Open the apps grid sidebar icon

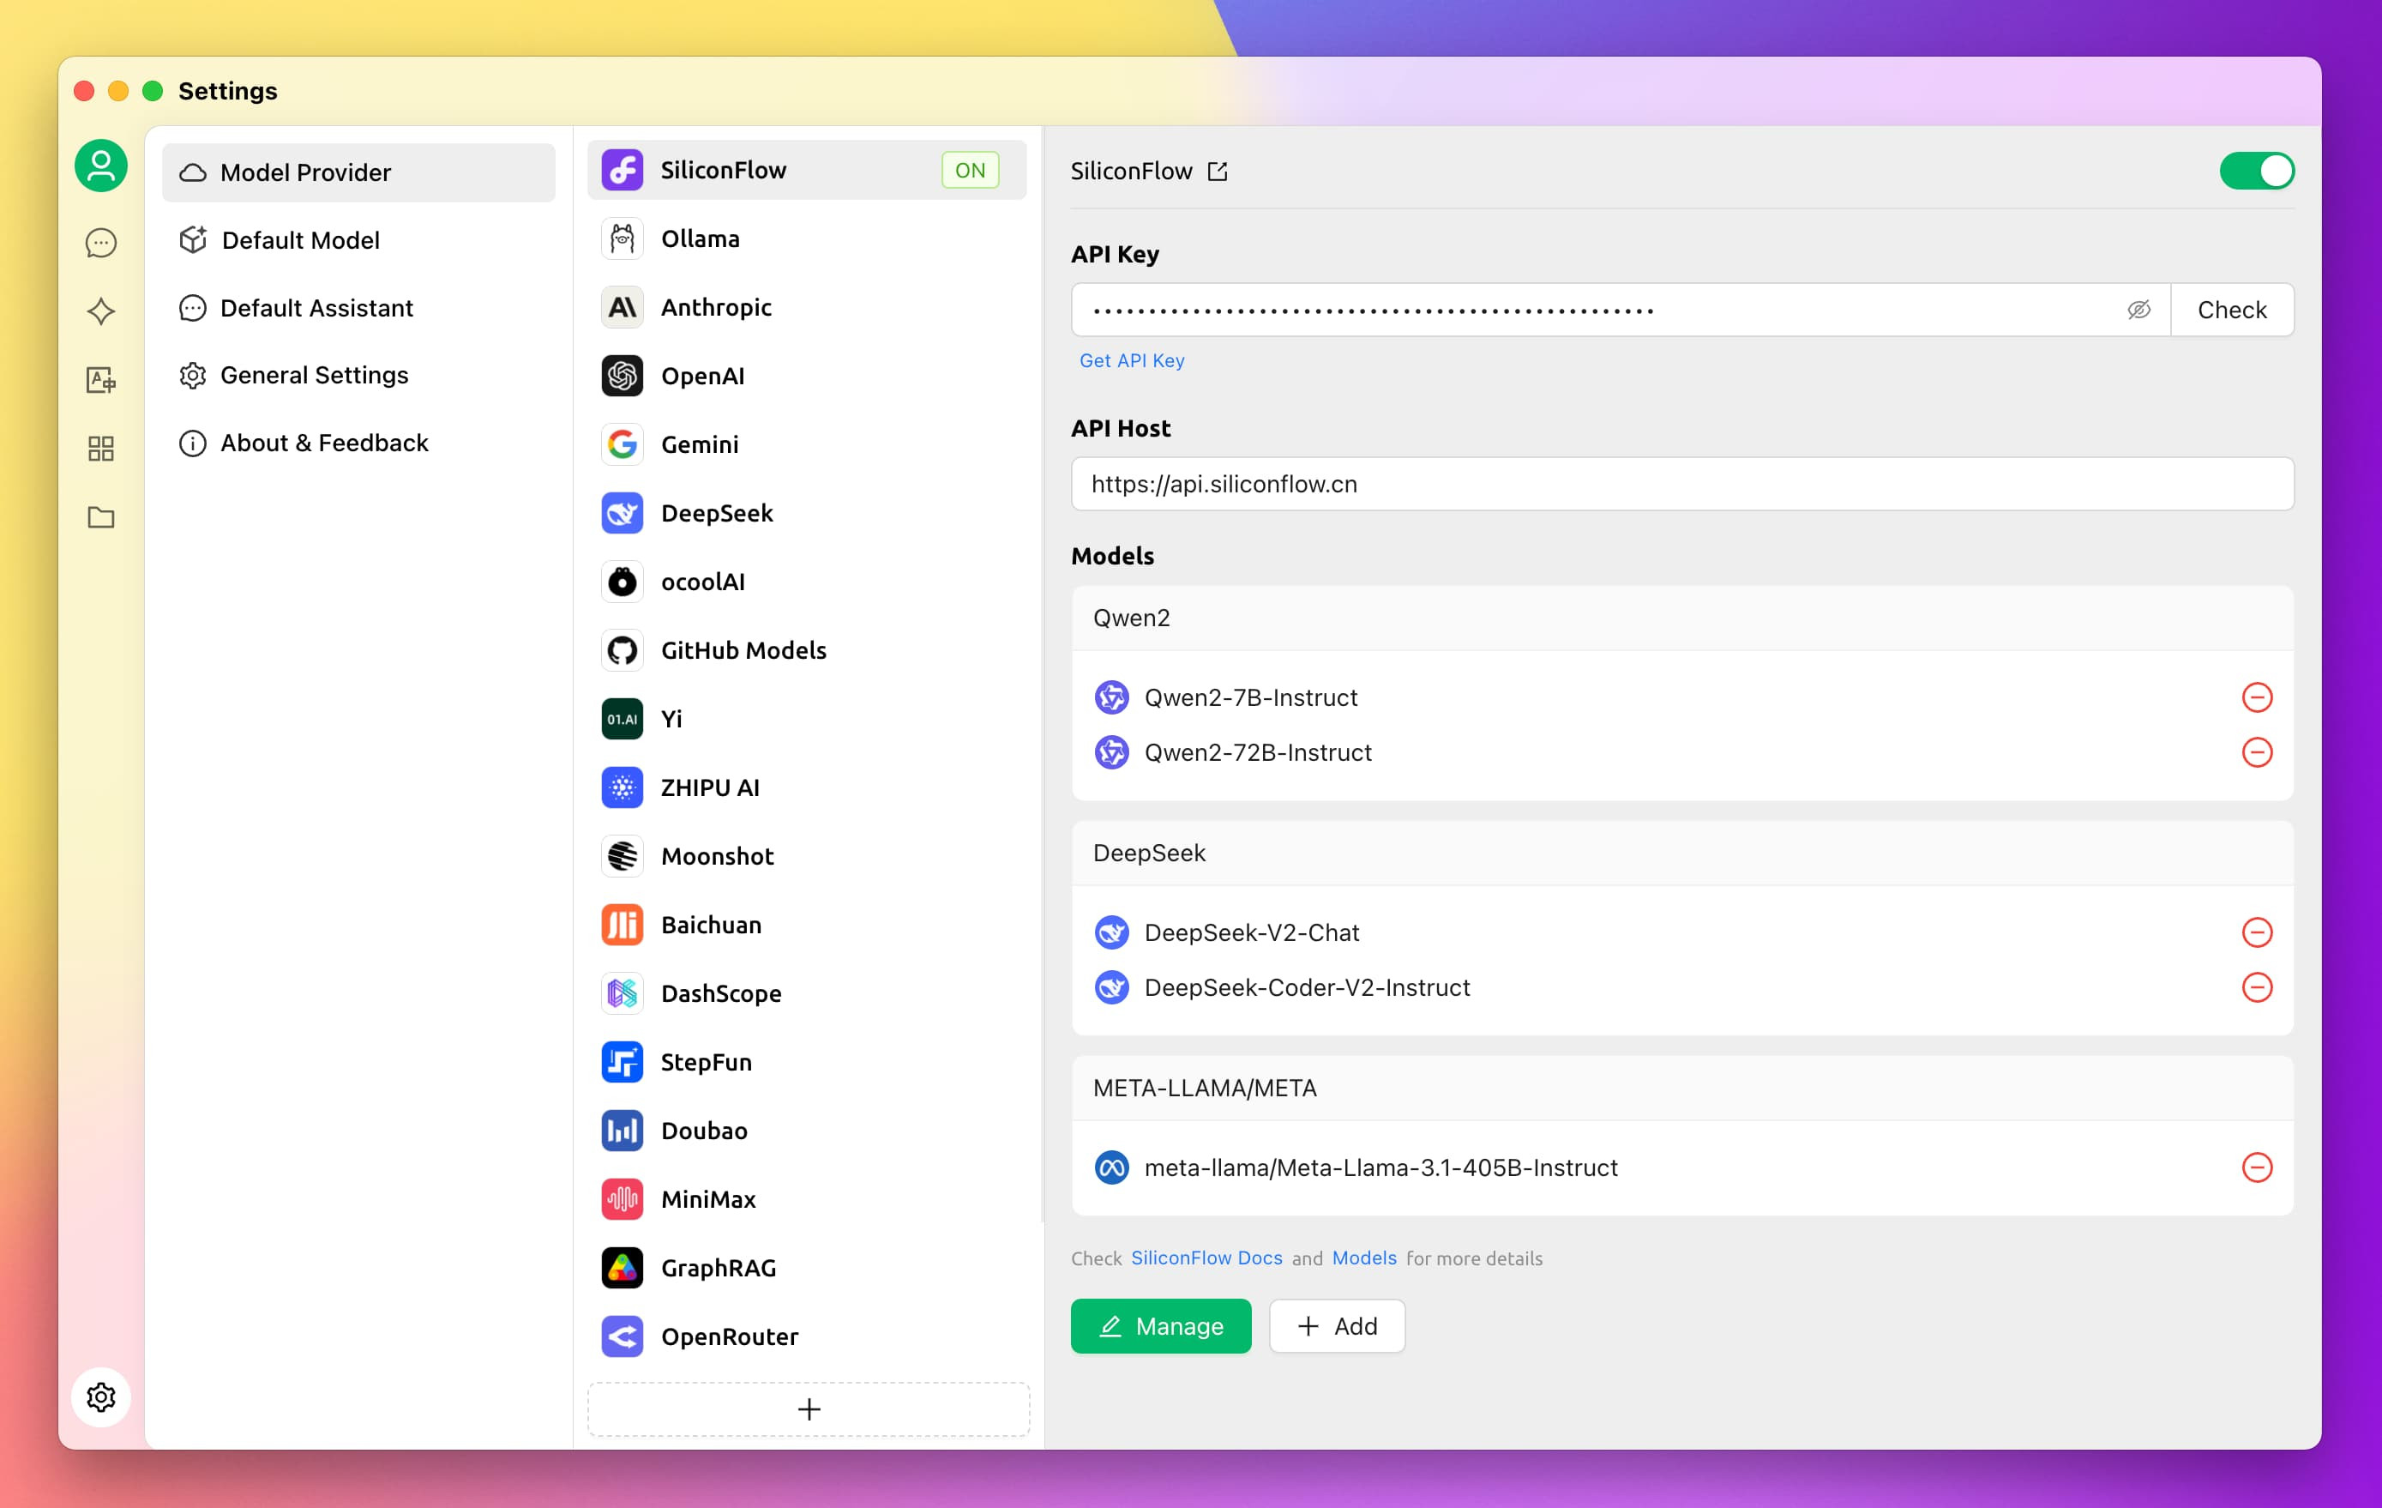pos(101,449)
